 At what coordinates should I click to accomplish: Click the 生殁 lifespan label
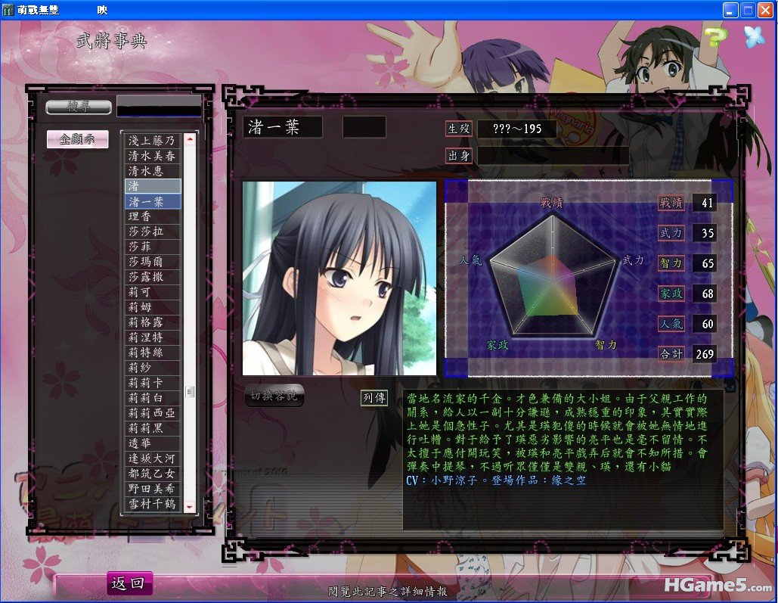pos(459,129)
